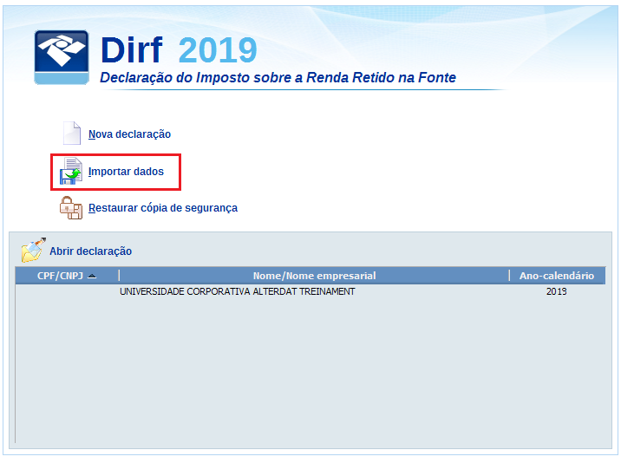The height and width of the screenshot is (463, 621).
Task: Click the Abrir declaração folder icon
Action: click(33, 250)
